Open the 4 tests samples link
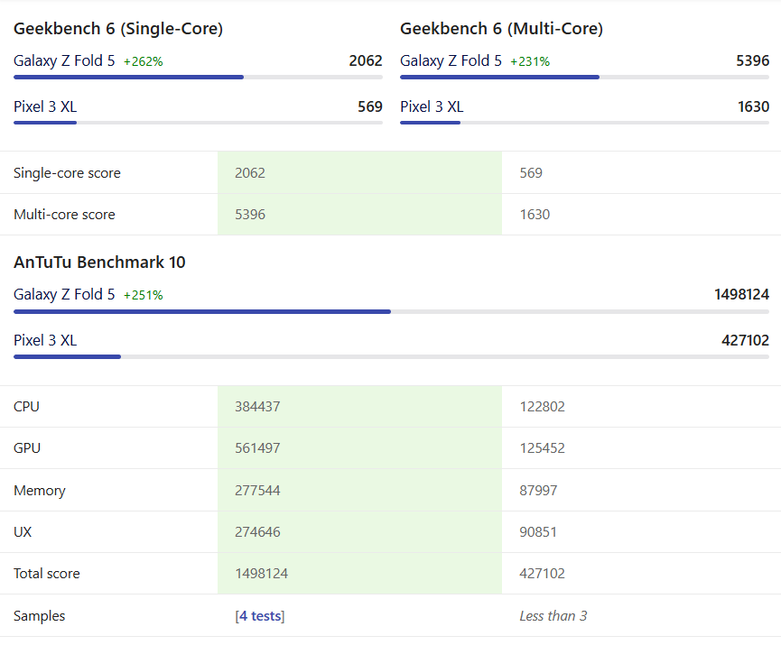Viewport: 781px width, 645px height. pyautogui.click(x=260, y=616)
